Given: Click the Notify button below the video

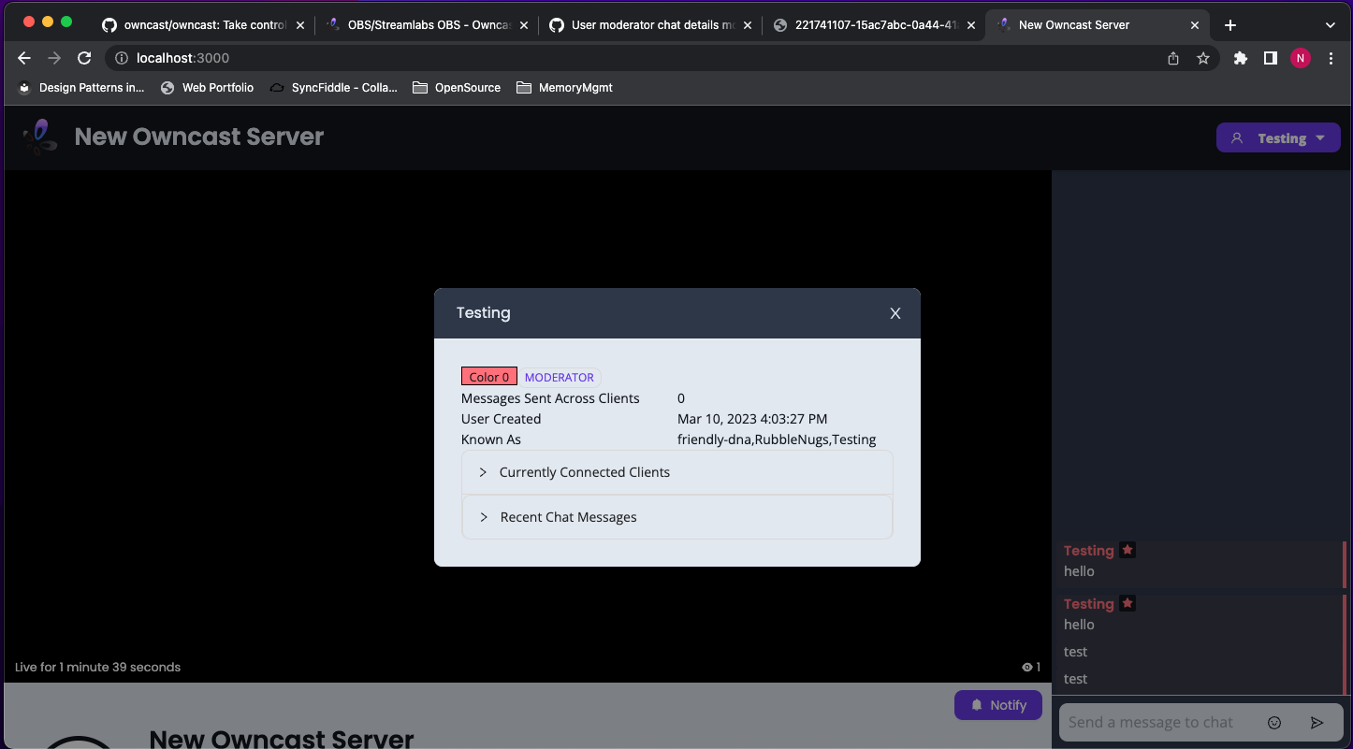Looking at the screenshot, I should [x=997, y=704].
